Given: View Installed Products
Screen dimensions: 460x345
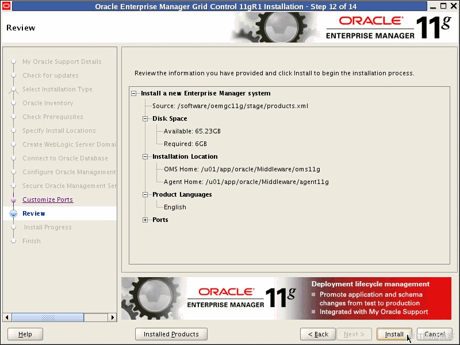Looking at the screenshot, I should (171, 334).
